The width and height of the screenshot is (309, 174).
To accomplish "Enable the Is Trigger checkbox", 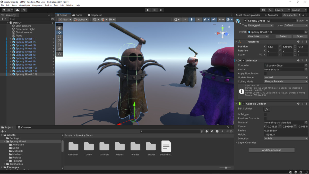I will click(x=265, y=114).
